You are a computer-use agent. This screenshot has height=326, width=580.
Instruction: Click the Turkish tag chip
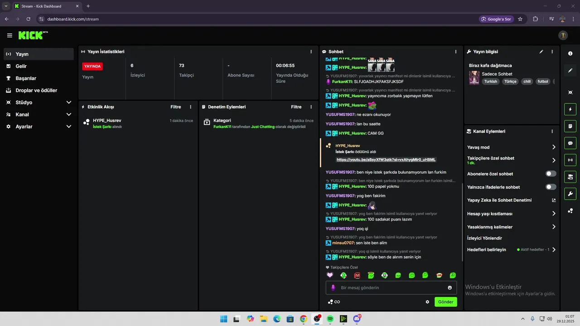(490, 81)
